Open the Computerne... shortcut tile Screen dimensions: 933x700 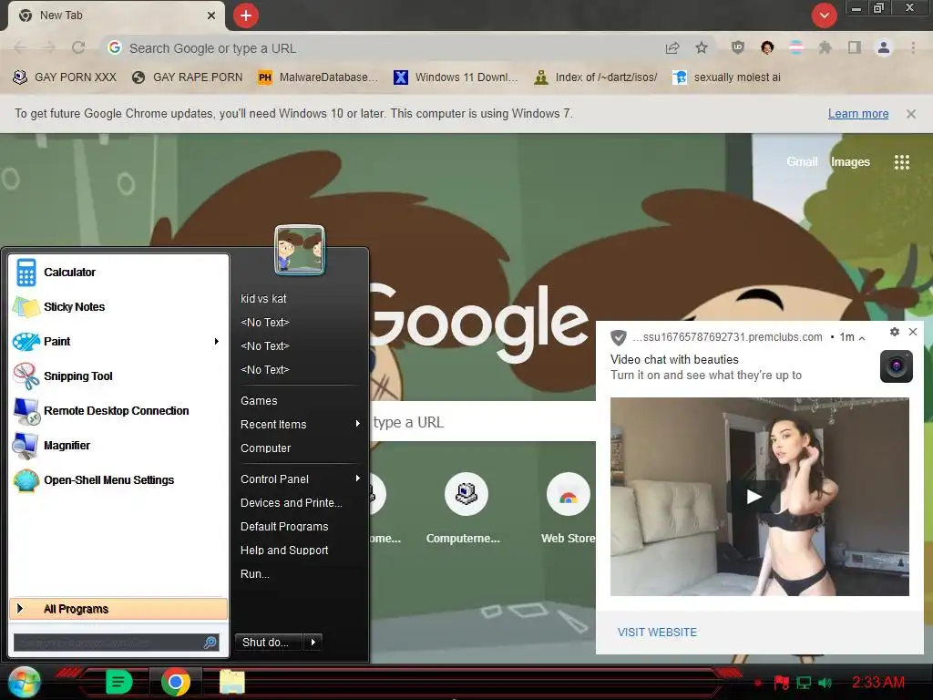tap(464, 509)
